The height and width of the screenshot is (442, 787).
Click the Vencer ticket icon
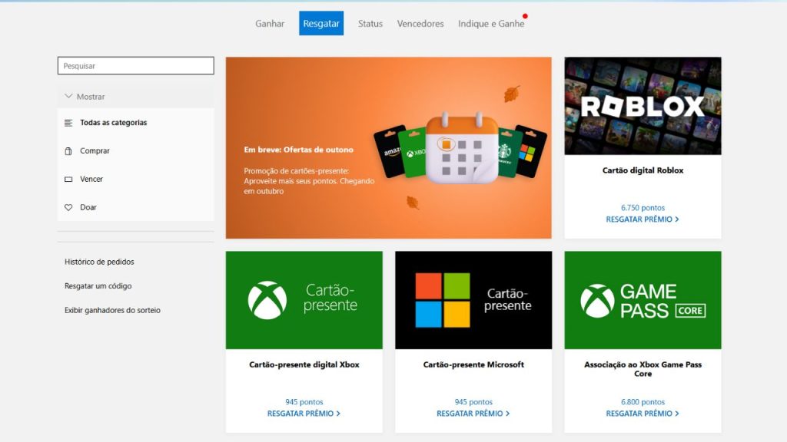(68, 179)
